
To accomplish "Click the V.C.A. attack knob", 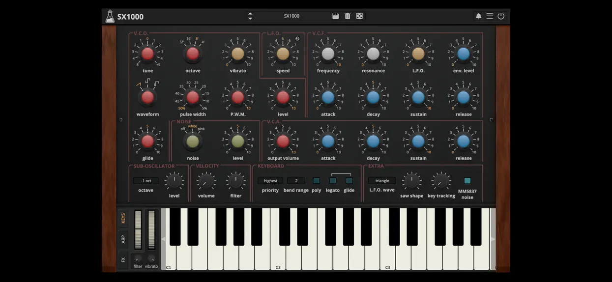I will [x=328, y=141].
